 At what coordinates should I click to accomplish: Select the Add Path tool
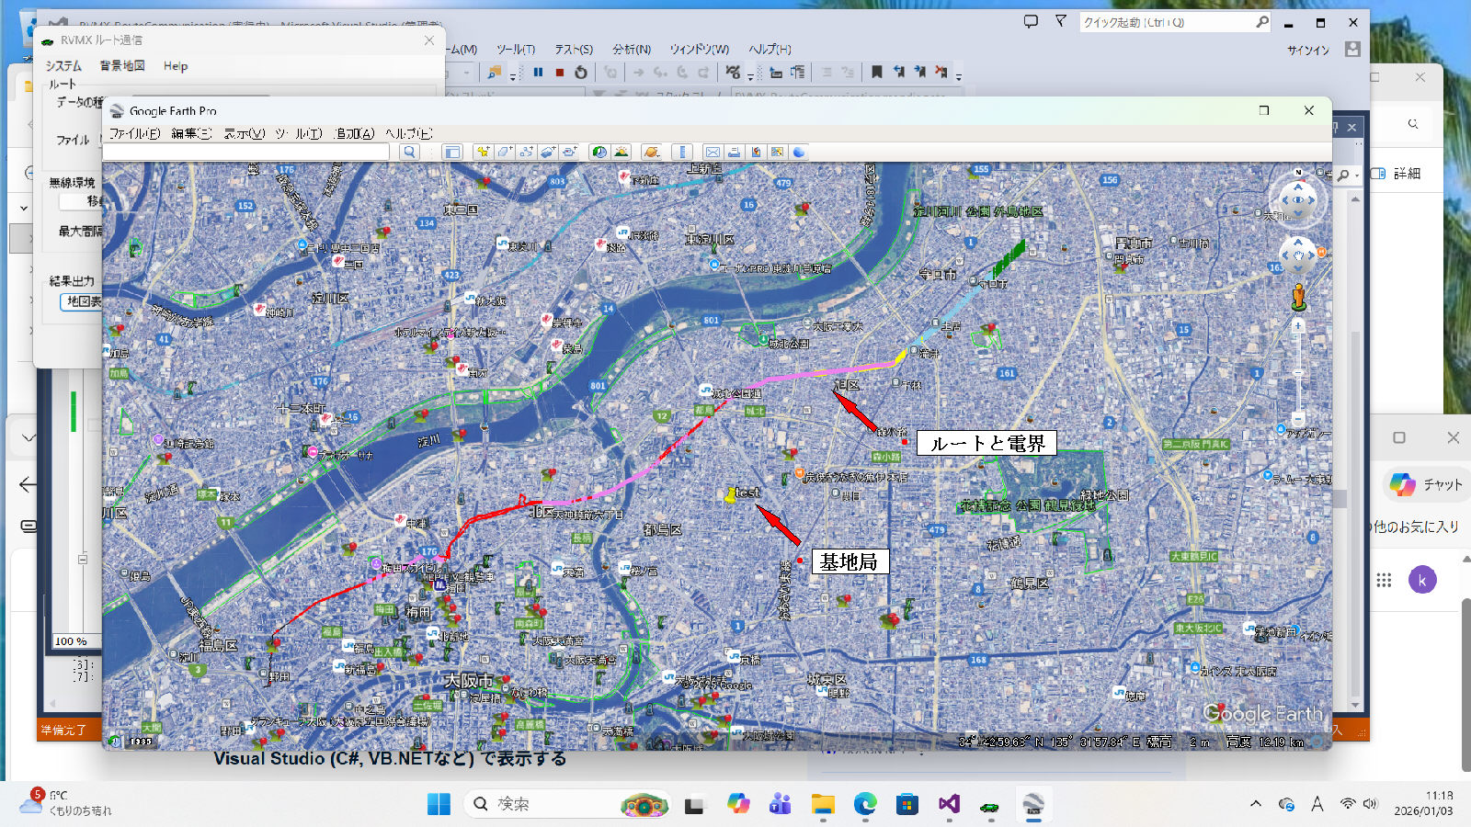click(526, 153)
